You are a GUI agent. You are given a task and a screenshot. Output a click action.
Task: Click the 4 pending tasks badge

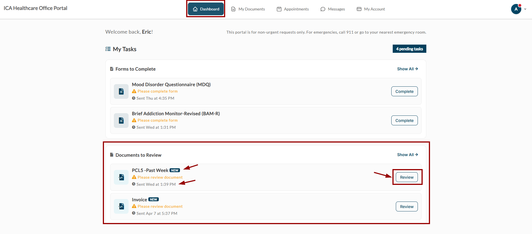pyautogui.click(x=409, y=49)
